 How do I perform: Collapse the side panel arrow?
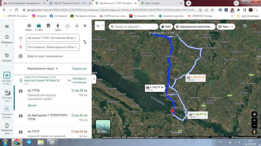pos(94,79)
